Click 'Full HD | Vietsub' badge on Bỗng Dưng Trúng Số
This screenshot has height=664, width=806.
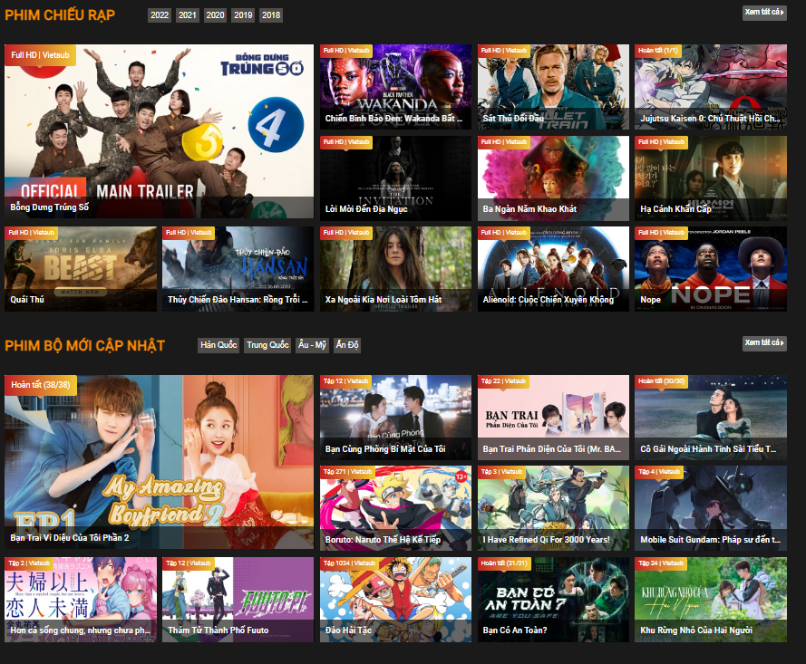[x=40, y=55]
